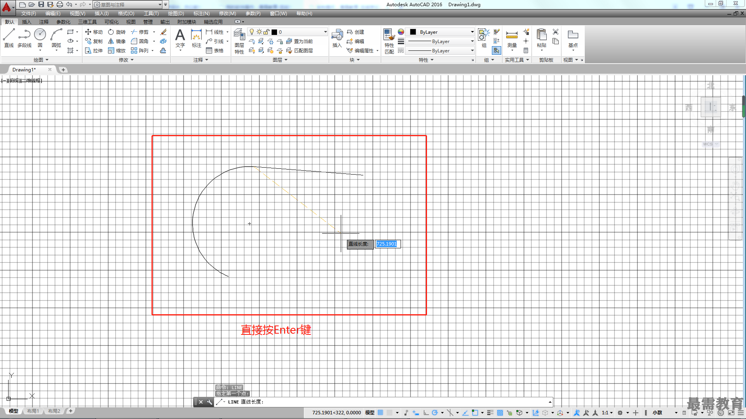Open the 绘图(D) menu
The height and width of the screenshot is (419, 746).
pyautogui.click(x=176, y=14)
